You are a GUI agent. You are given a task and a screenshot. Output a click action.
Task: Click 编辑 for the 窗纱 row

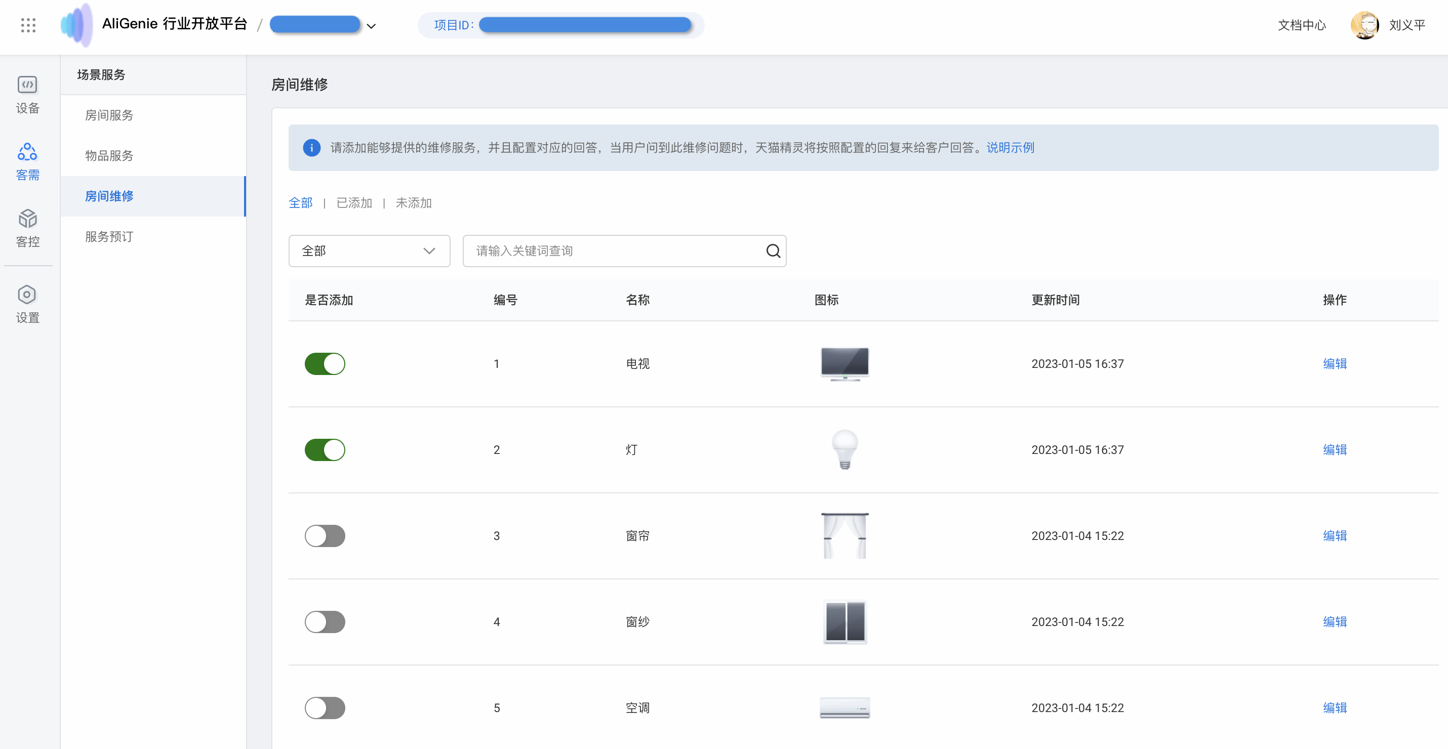(1335, 622)
